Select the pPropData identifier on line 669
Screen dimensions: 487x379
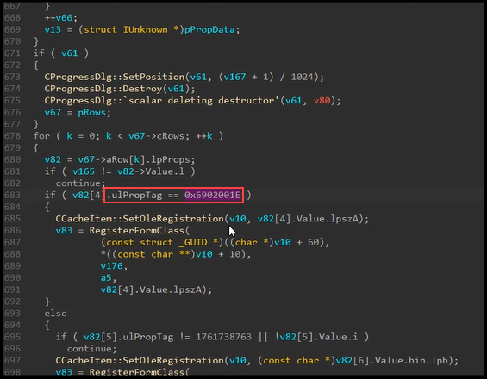[209, 30]
